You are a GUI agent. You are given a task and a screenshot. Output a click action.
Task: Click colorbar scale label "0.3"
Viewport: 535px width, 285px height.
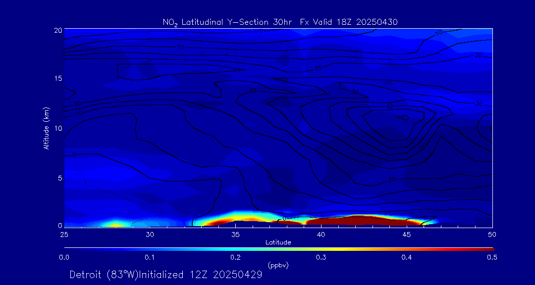pos(321,258)
